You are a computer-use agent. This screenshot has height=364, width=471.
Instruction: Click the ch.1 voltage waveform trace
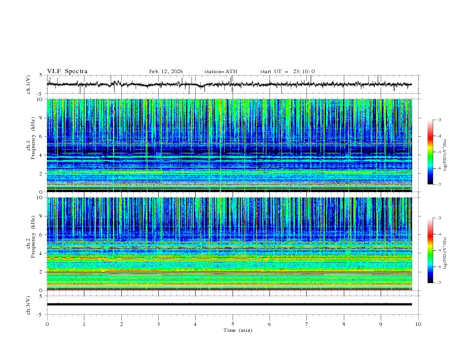coord(229,84)
